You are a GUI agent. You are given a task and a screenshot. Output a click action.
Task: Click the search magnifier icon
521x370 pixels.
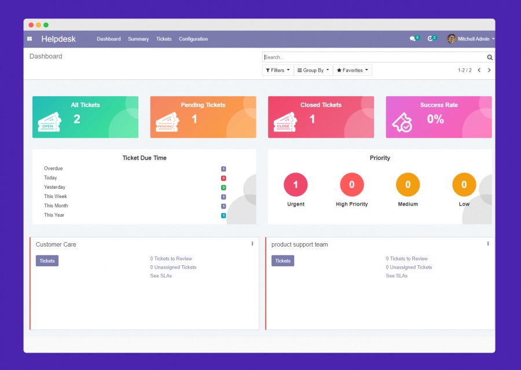click(490, 57)
